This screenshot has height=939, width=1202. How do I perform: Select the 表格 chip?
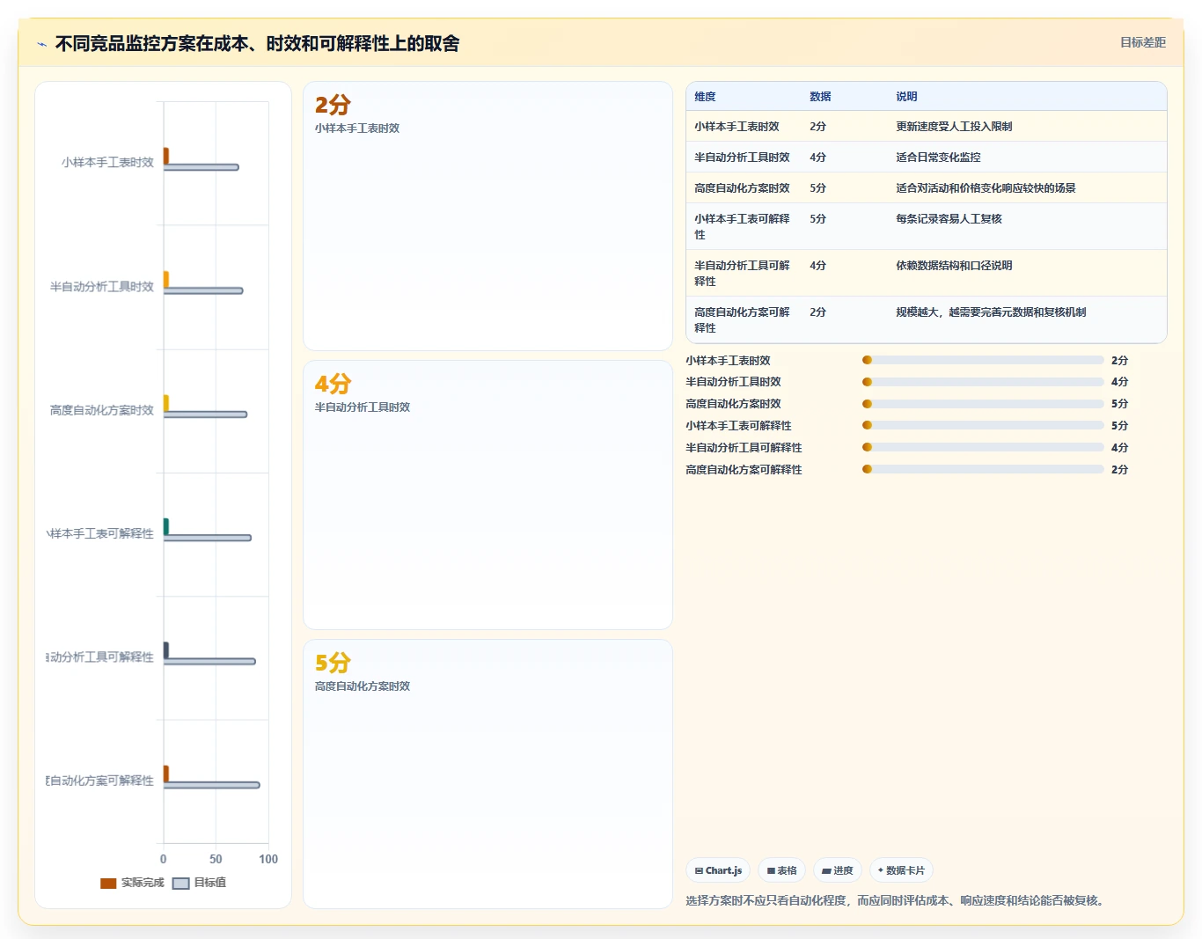781,870
